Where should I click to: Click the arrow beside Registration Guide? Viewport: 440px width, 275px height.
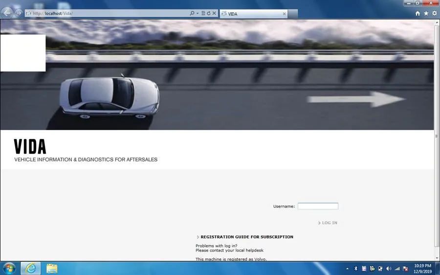[198, 237]
